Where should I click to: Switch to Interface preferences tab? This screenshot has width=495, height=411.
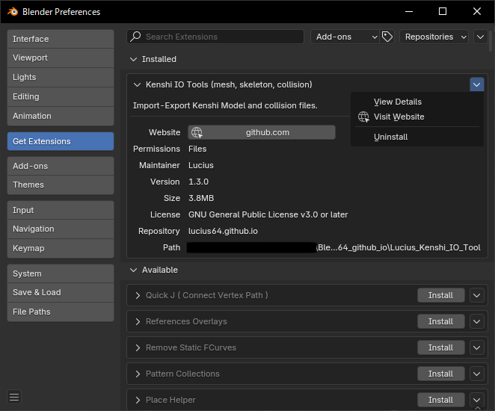click(x=61, y=39)
